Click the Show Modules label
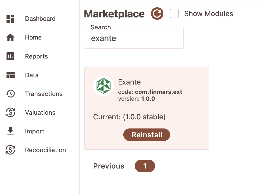Image resolution: width=257 pixels, height=194 pixels. [209, 14]
